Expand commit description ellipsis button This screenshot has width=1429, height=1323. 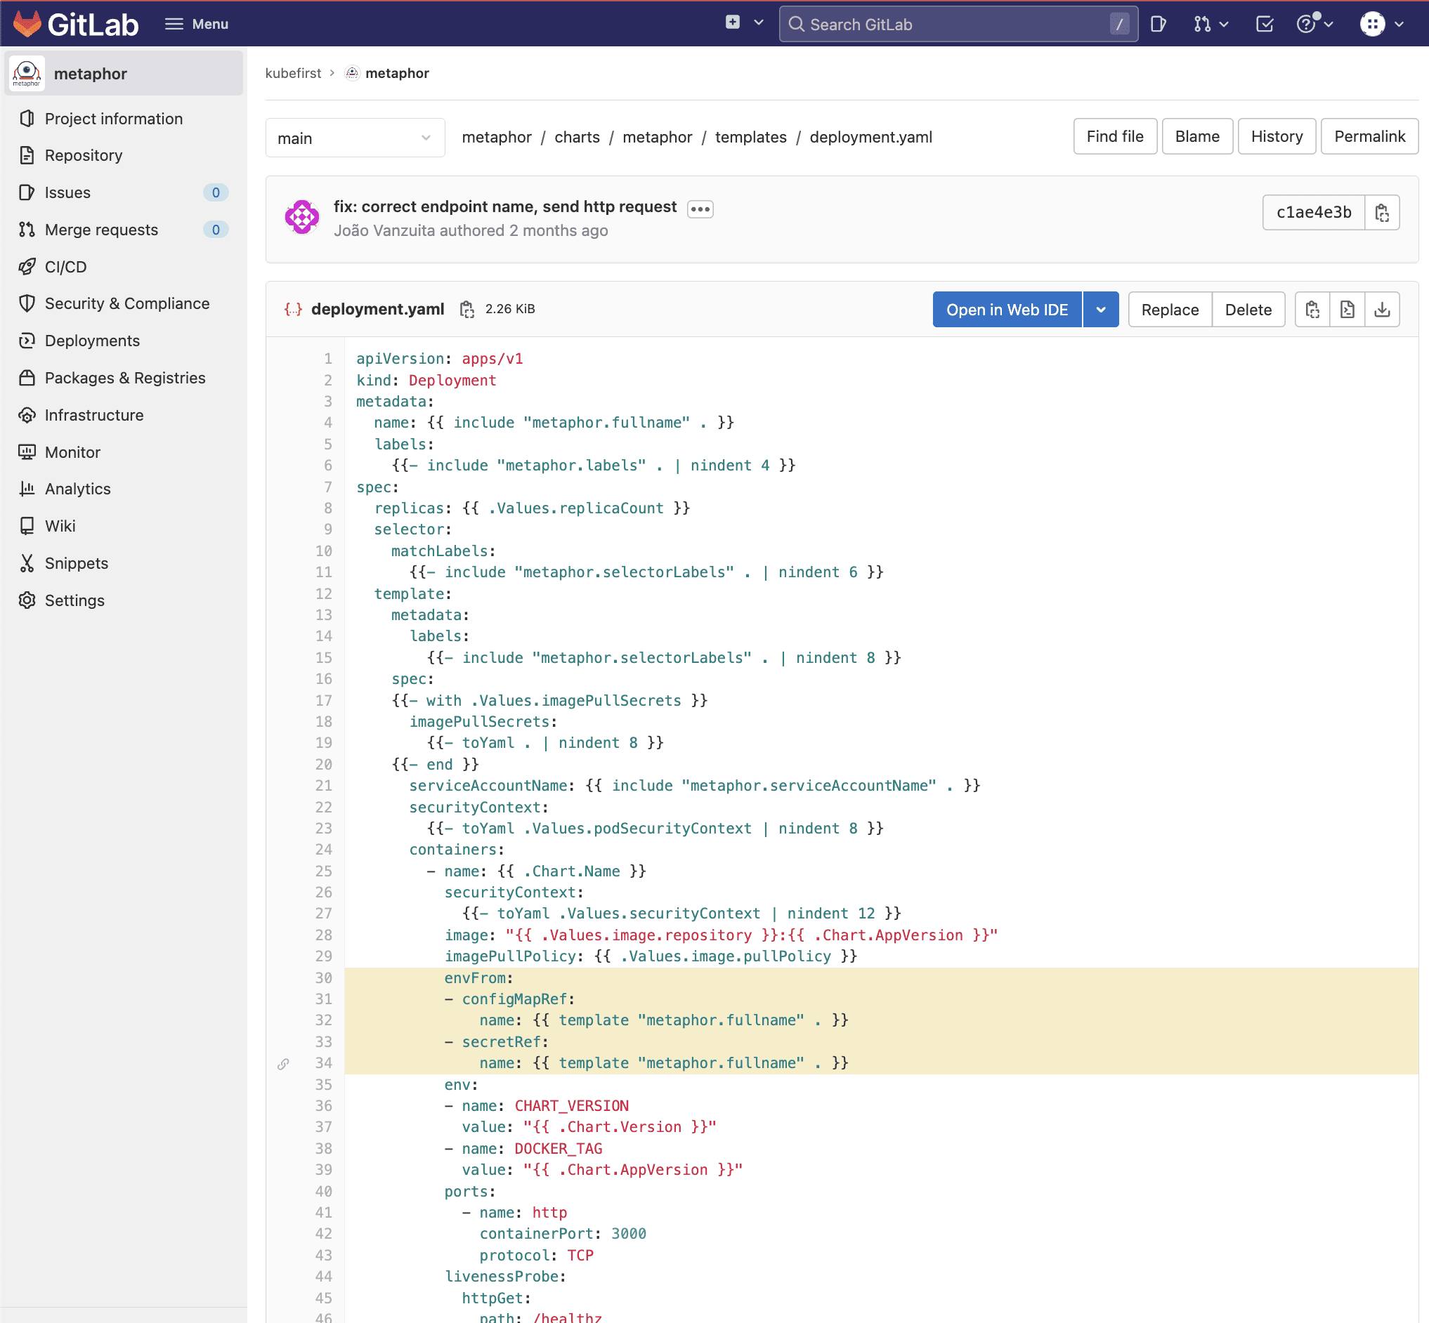coord(700,209)
